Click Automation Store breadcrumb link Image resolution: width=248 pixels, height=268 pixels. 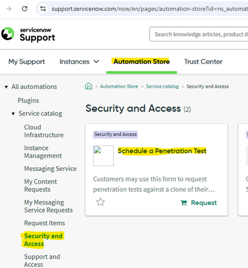pos(119,86)
